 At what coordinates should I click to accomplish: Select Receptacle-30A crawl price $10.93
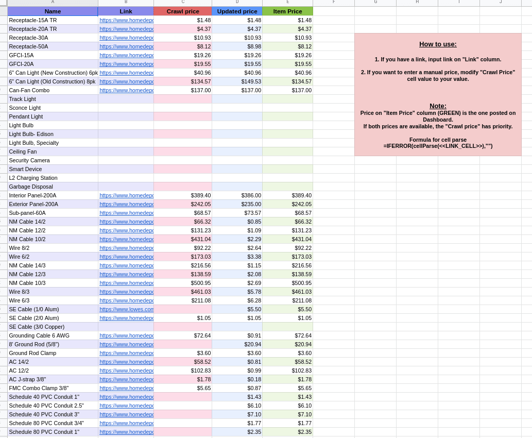point(183,38)
